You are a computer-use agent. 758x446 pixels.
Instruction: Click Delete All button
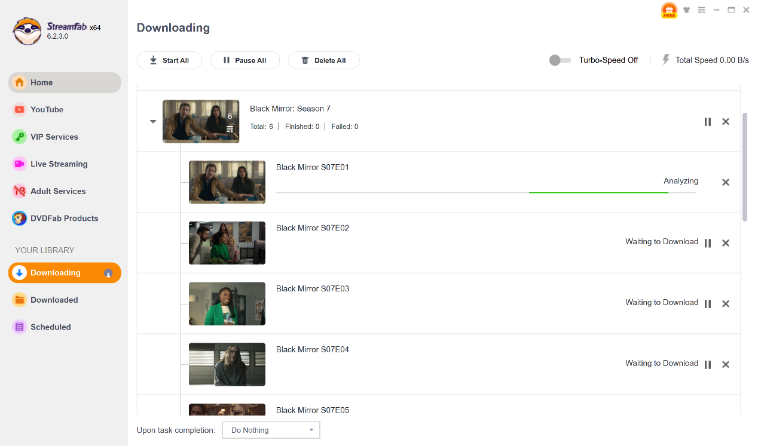(324, 60)
